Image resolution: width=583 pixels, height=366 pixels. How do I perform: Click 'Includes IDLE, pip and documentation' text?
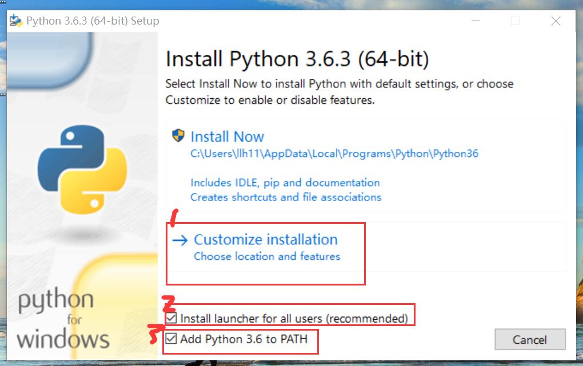pos(285,183)
